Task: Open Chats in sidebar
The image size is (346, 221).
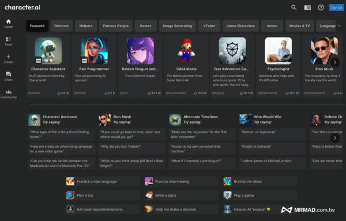Action: (9, 76)
